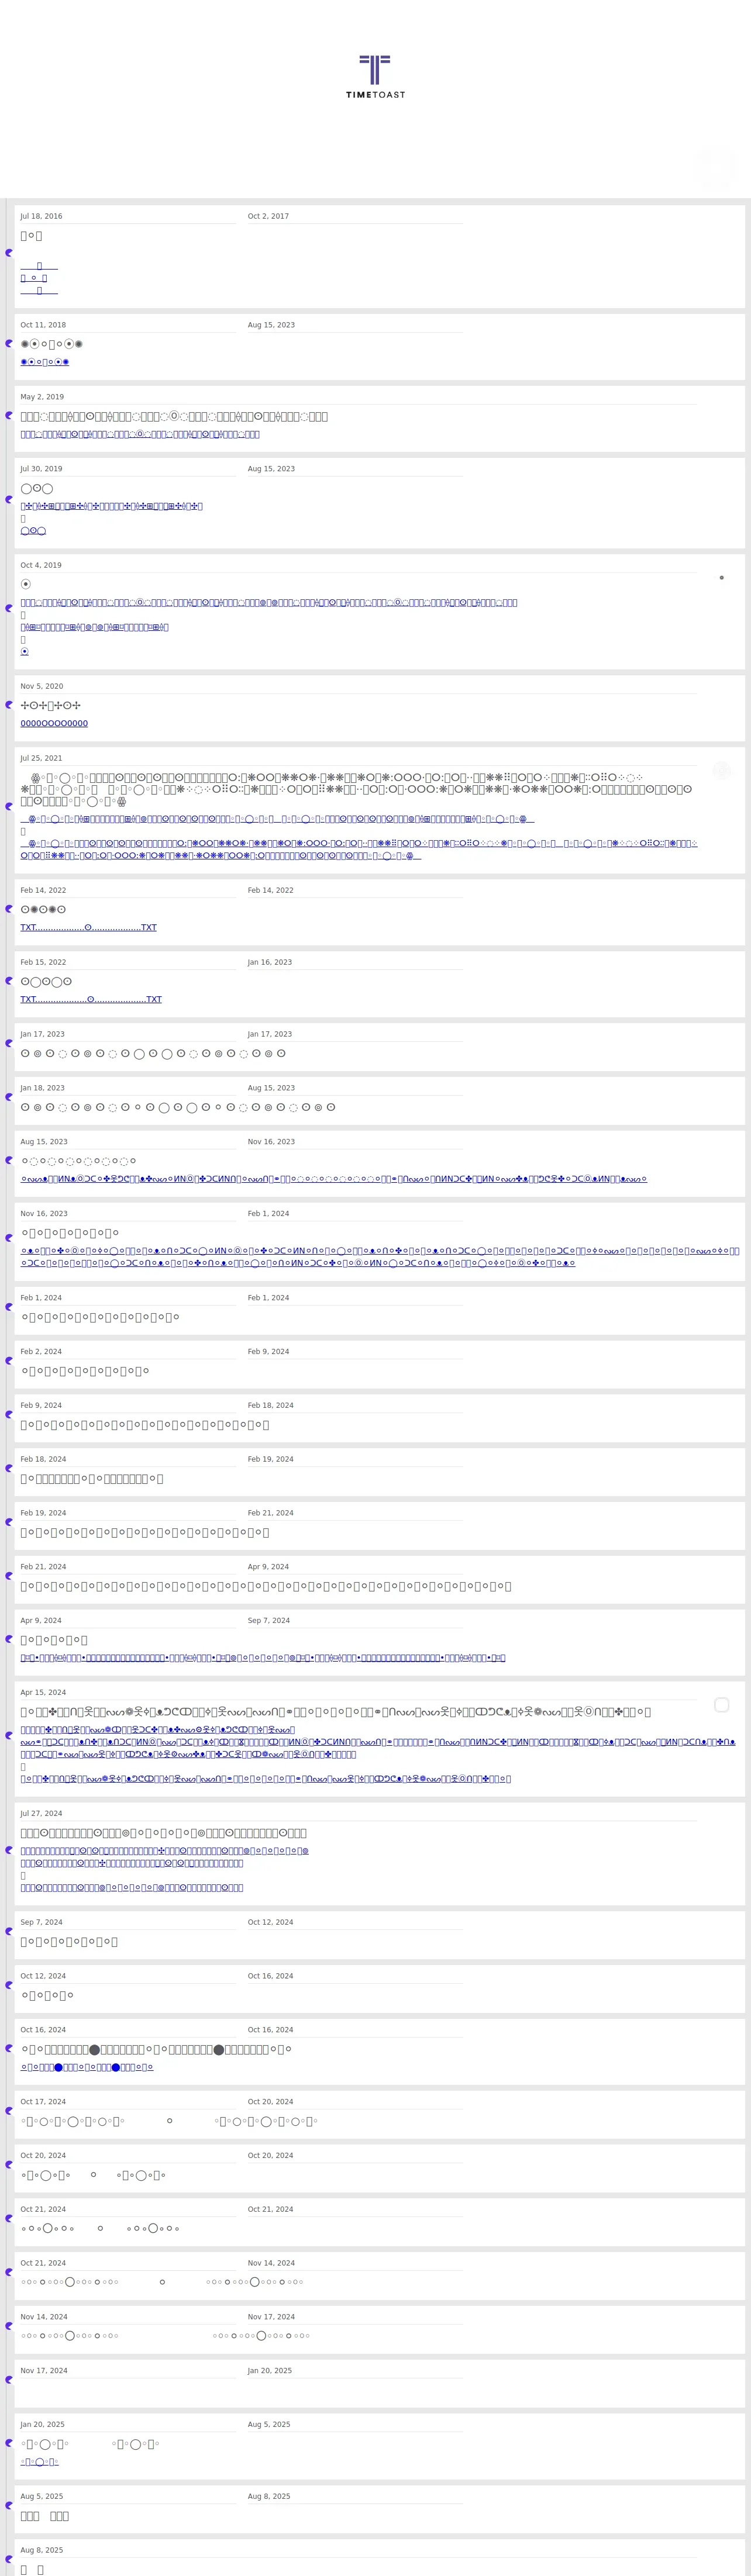Open the link in the entry starting Apr 9, 2024
Image resolution: width=751 pixels, height=2576 pixels.
[x=263, y=1657]
